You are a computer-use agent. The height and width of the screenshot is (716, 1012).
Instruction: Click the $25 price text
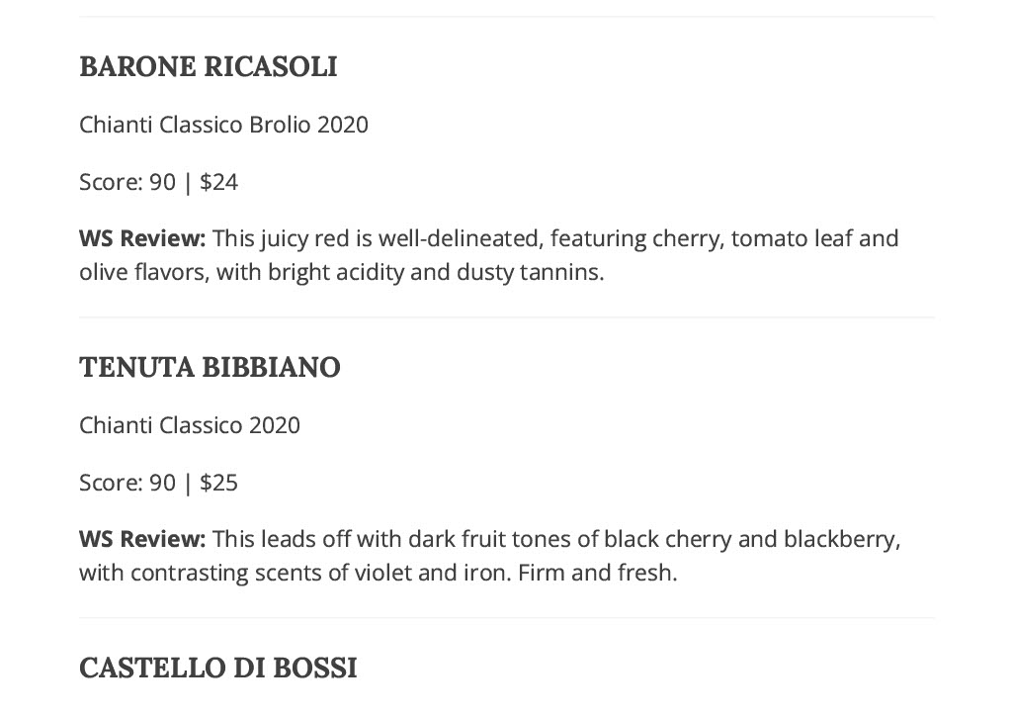coord(218,483)
